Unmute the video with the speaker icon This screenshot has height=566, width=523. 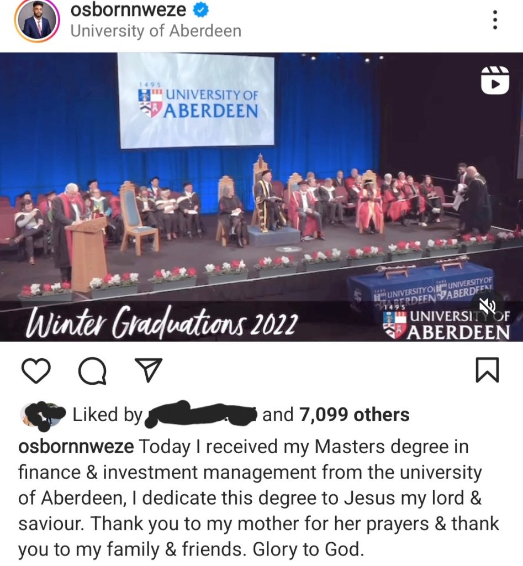click(489, 305)
